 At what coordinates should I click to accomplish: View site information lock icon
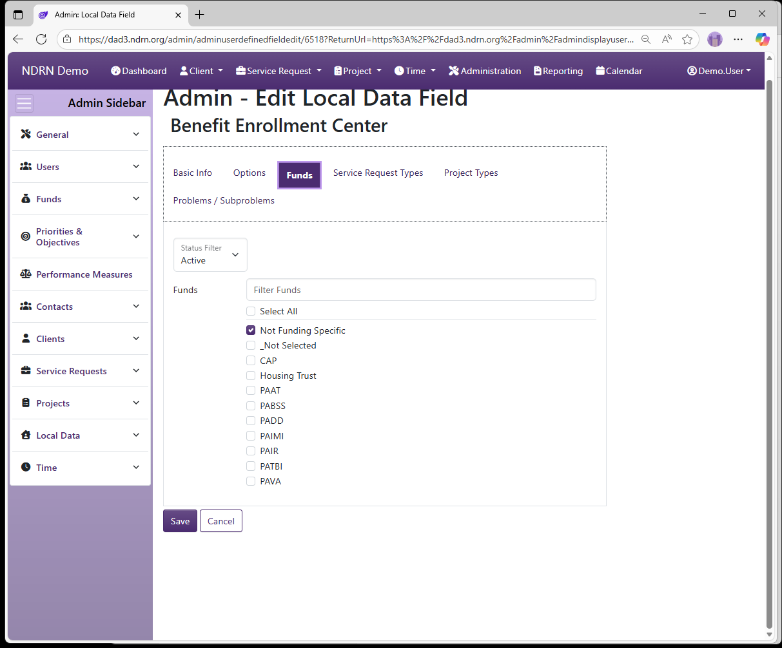click(x=67, y=39)
